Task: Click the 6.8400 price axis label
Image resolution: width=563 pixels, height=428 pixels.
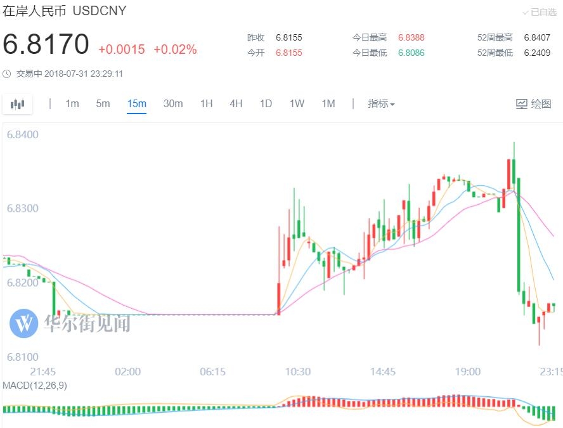Action: coord(23,134)
